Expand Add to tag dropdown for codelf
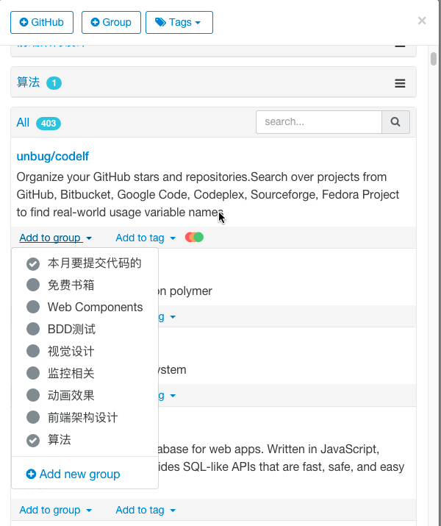 pos(146,238)
